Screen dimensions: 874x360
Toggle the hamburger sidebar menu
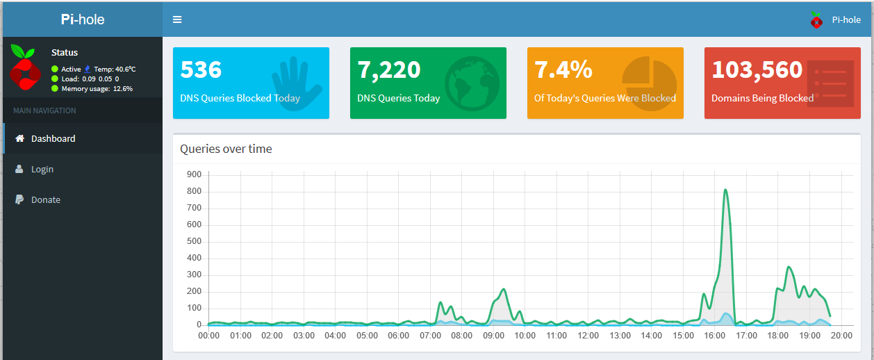(x=177, y=19)
